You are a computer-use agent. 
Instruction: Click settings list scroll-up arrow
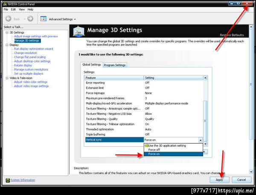(205, 78)
